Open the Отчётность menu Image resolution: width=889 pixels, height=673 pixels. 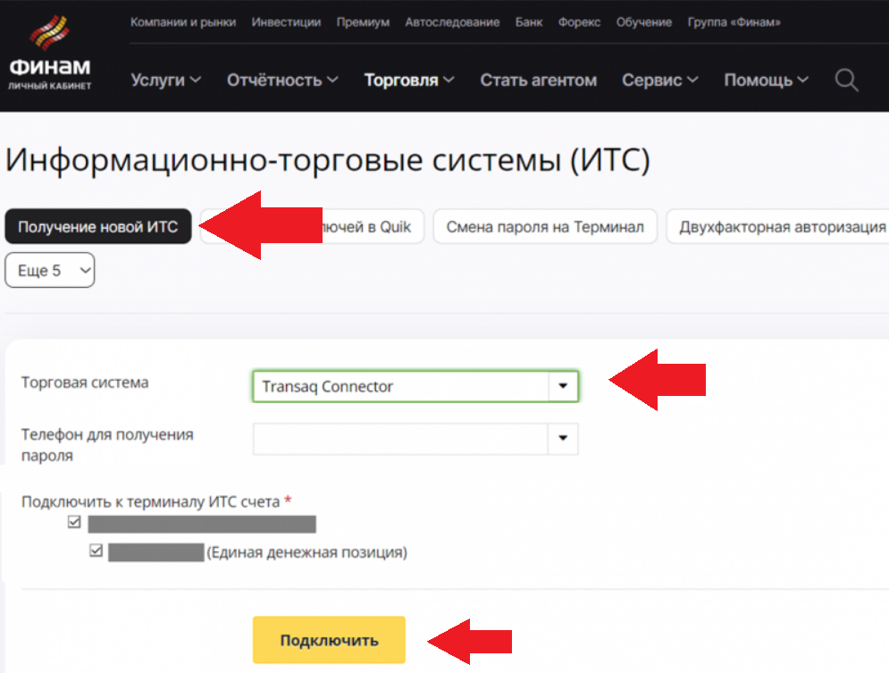(282, 80)
